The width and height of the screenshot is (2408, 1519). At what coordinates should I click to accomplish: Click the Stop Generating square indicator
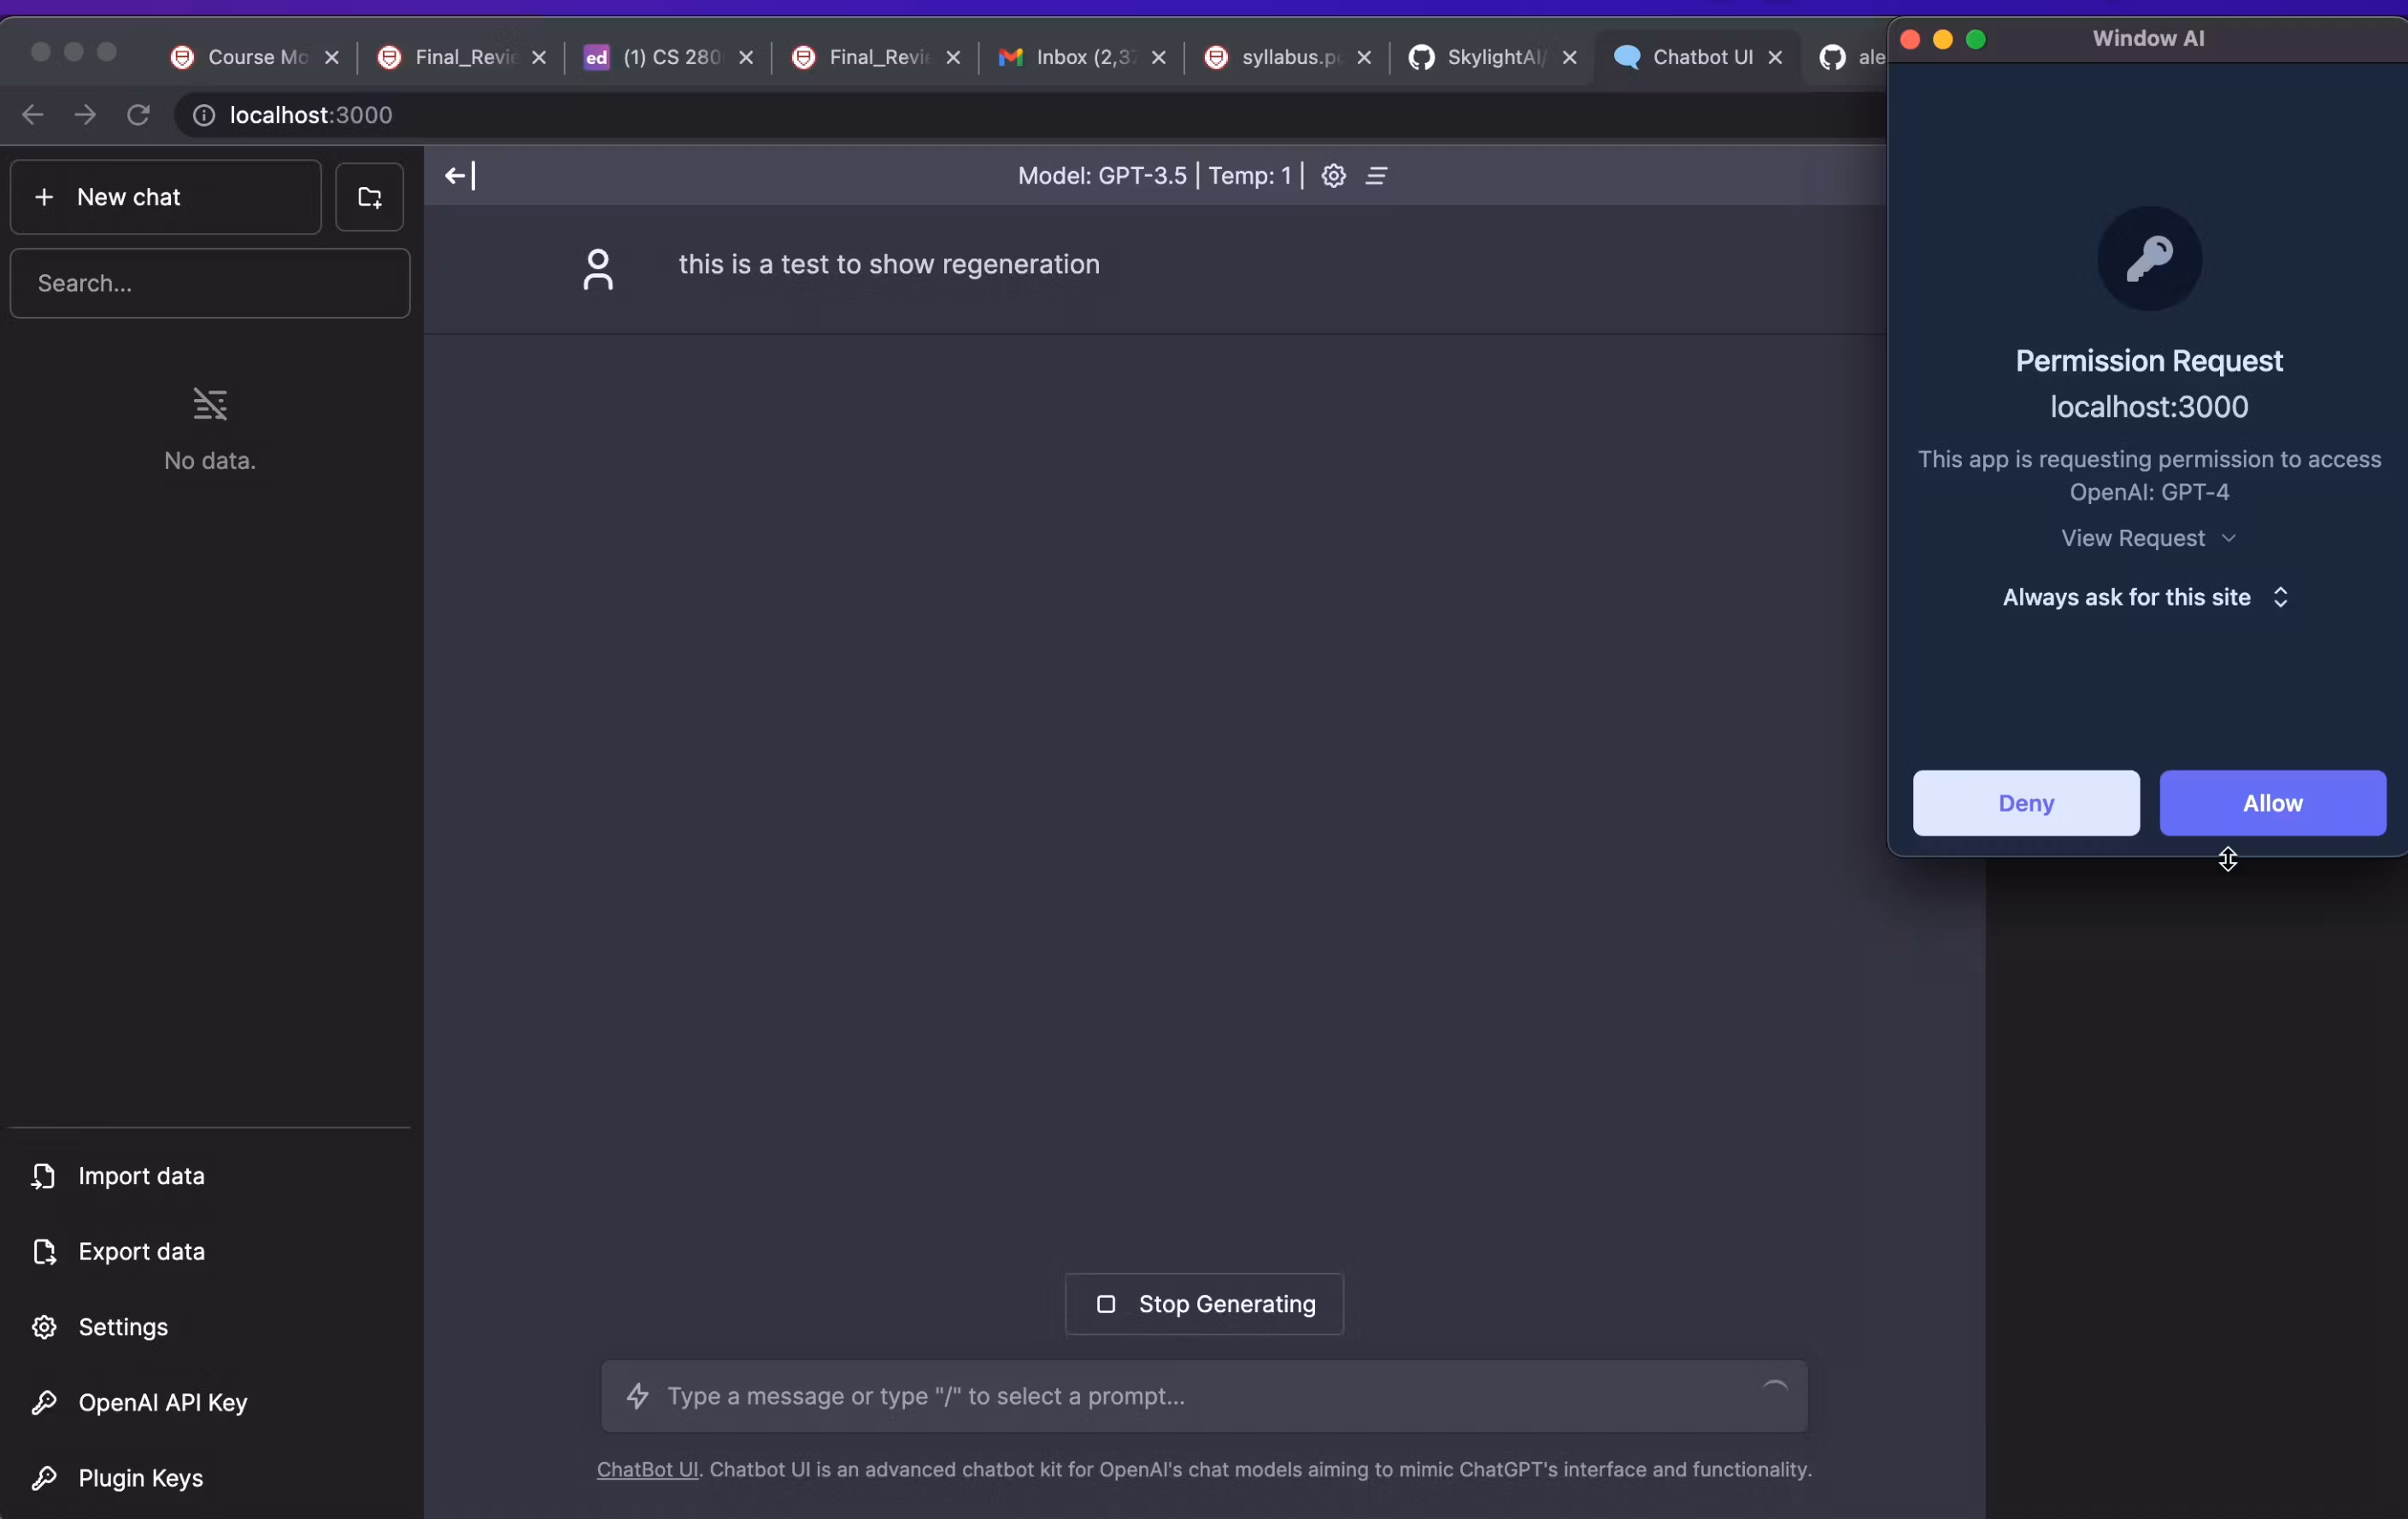coord(1106,1305)
